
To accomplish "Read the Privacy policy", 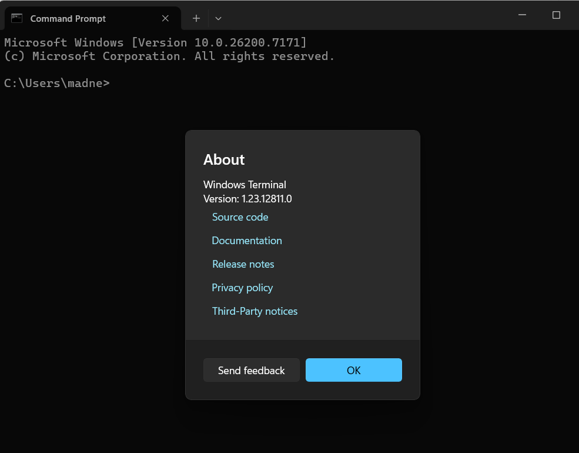I will (242, 288).
